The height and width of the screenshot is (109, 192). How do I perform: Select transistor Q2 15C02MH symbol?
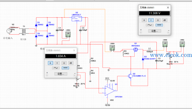coord(130,76)
